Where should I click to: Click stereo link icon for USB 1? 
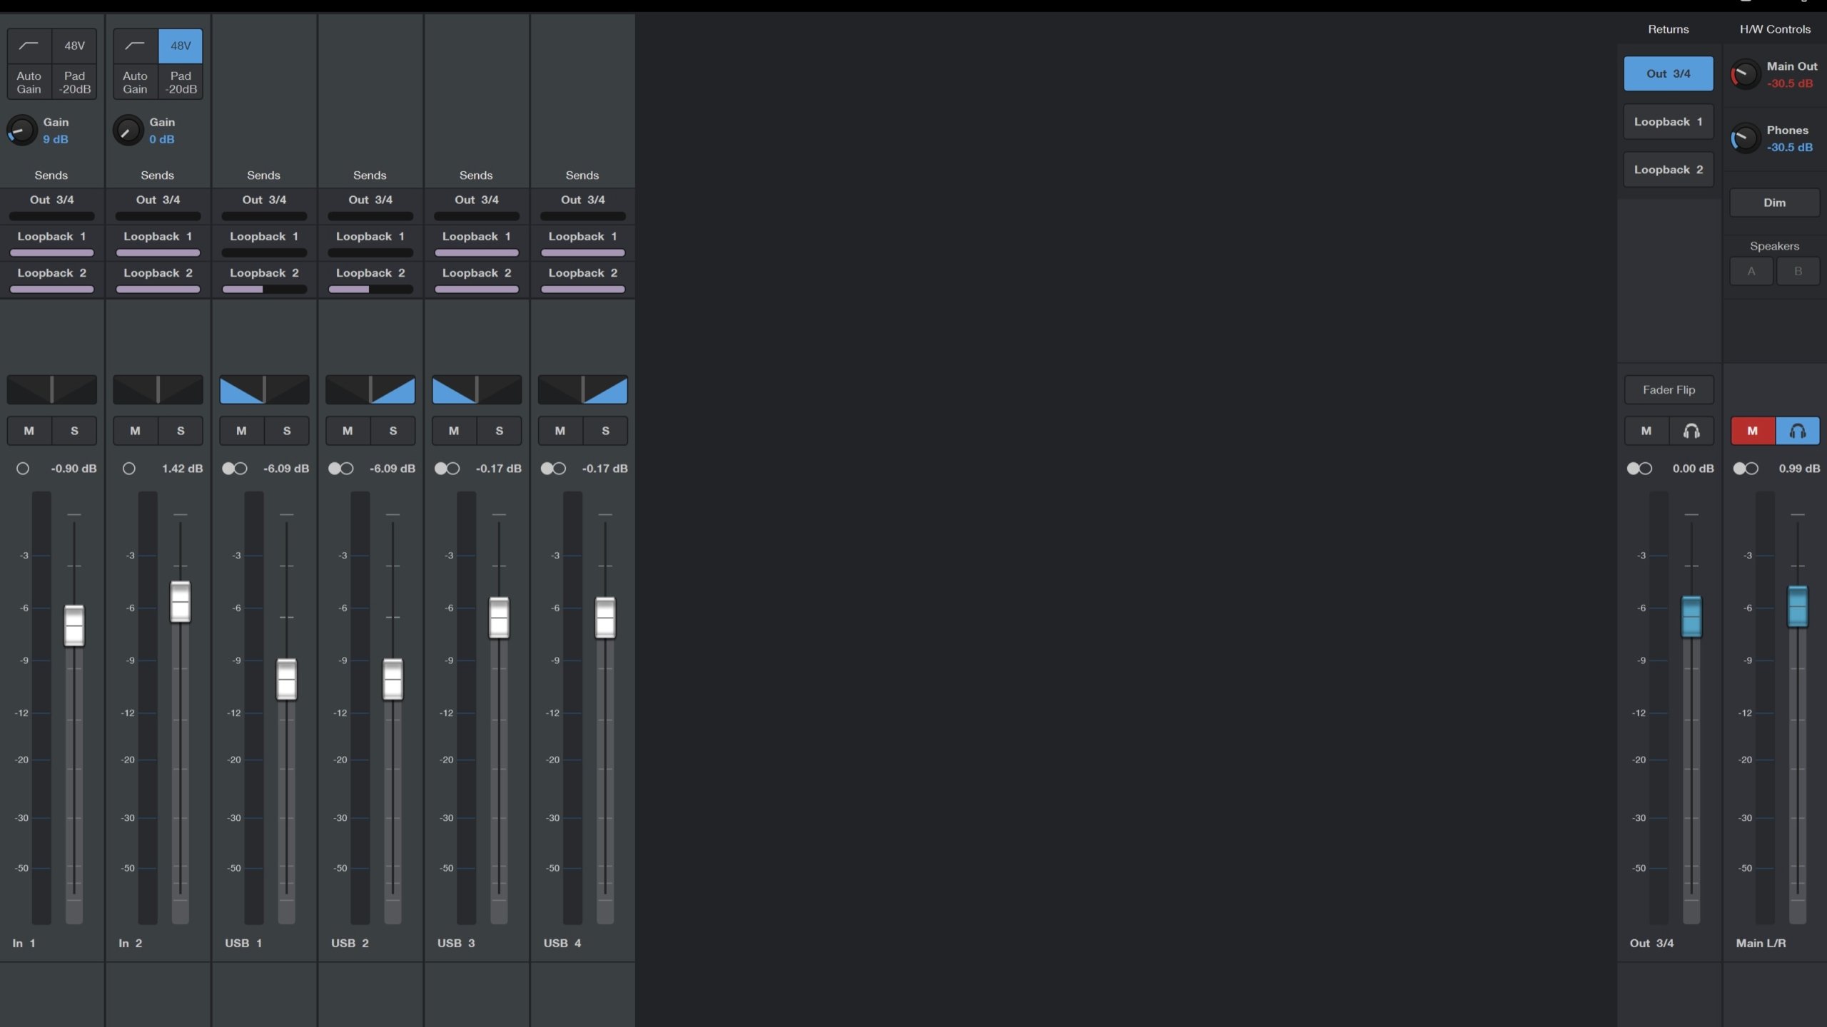click(235, 469)
